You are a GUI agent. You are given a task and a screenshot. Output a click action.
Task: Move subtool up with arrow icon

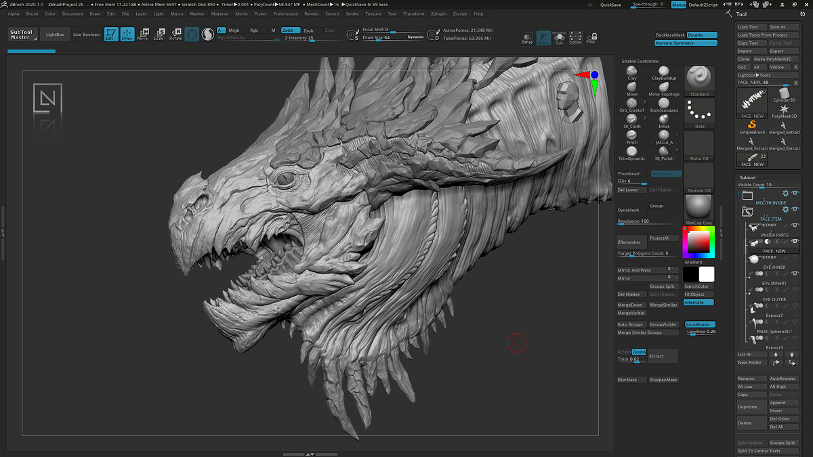point(776,354)
